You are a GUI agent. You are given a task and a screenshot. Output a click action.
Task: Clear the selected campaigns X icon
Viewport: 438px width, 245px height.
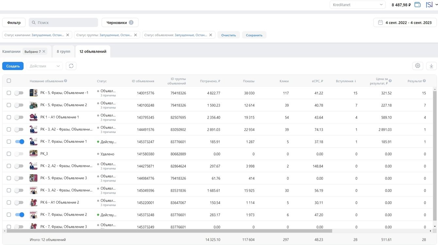(x=44, y=52)
